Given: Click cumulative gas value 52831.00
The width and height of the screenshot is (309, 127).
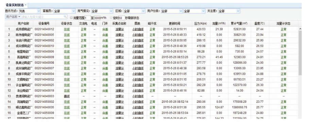Looking at the screenshot, I should (x=239, y=29).
